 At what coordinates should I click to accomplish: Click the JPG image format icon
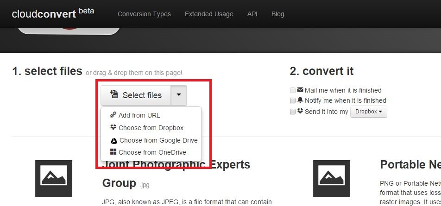click(53, 179)
